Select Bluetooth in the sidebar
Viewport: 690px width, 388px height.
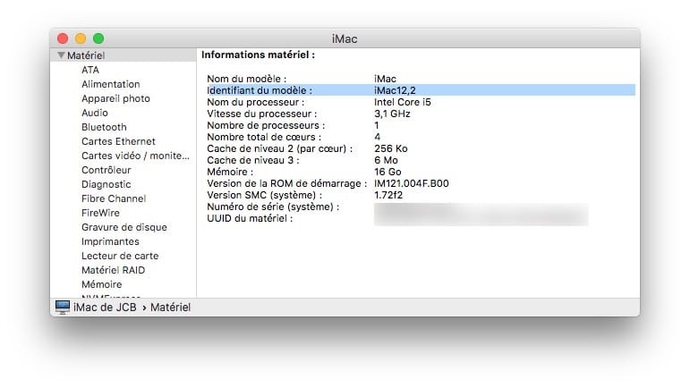pos(104,127)
